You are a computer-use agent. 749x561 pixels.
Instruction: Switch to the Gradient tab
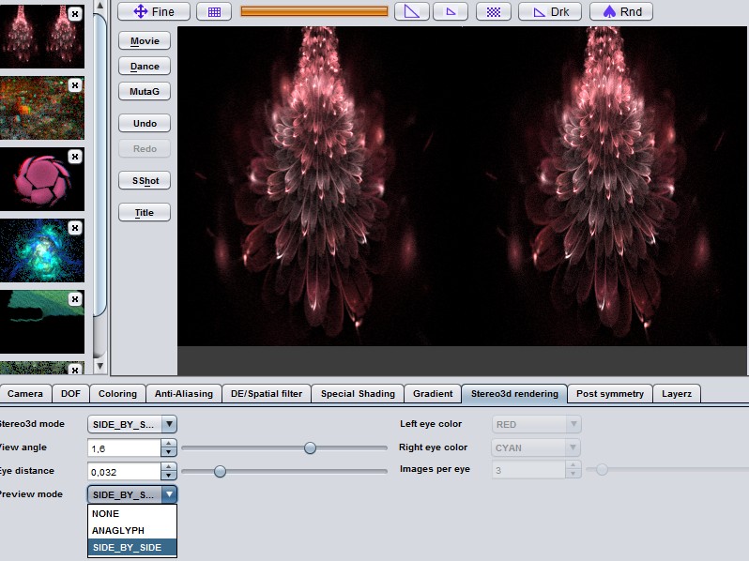point(433,394)
